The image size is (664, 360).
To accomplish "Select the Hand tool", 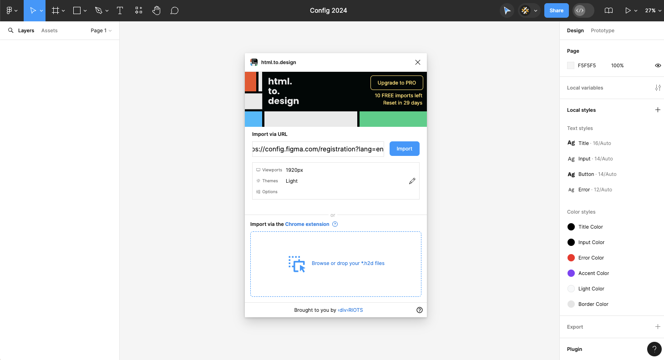I will click(x=157, y=10).
